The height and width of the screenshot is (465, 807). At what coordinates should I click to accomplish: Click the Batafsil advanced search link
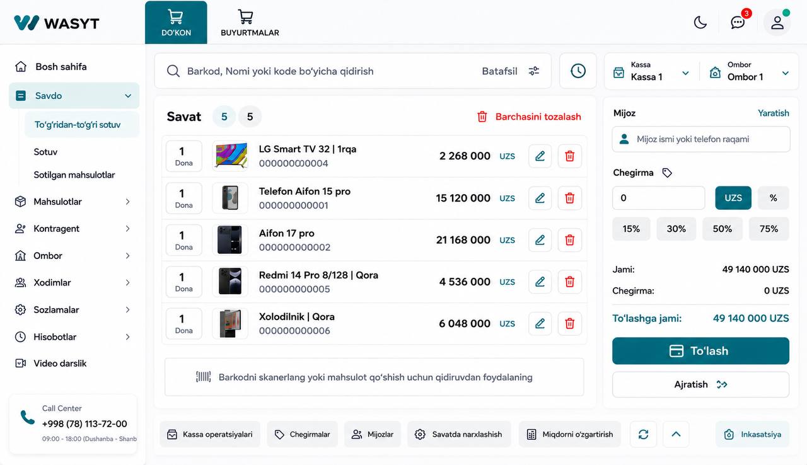tap(500, 71)
